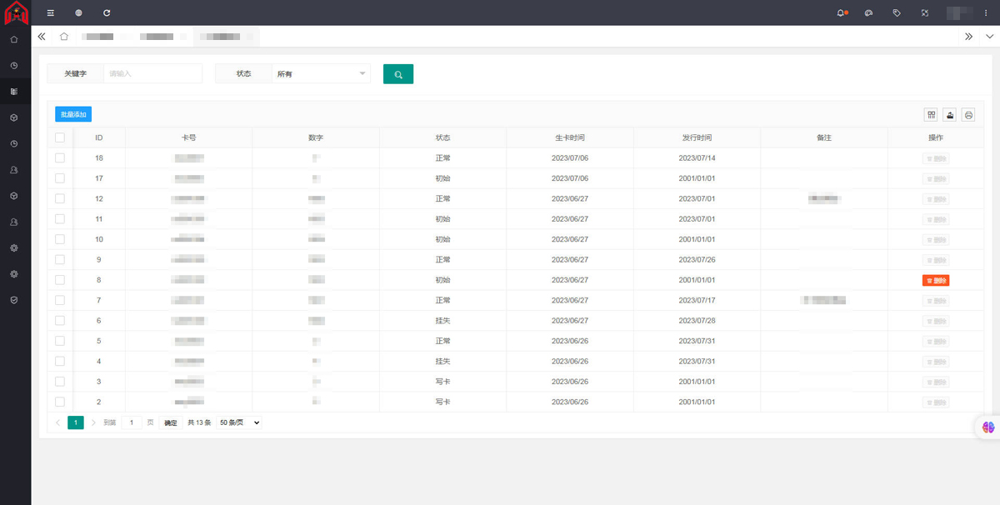The height and width of the screenshot is (505, 1000).
Task: Click the 关键字 keyword input field
Action: 153,74
